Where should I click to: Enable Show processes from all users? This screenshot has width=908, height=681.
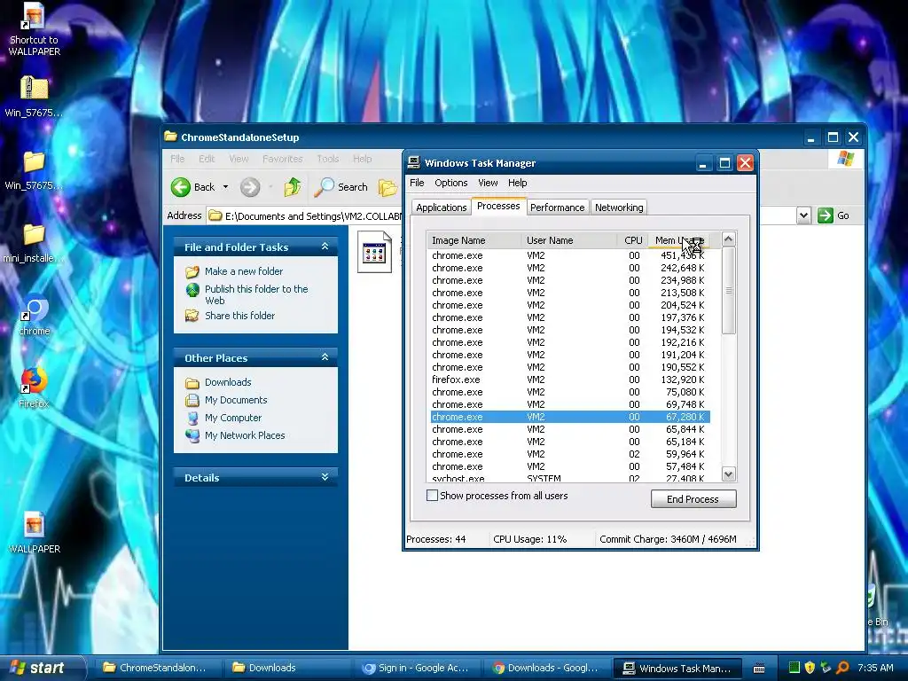point(432,496)
